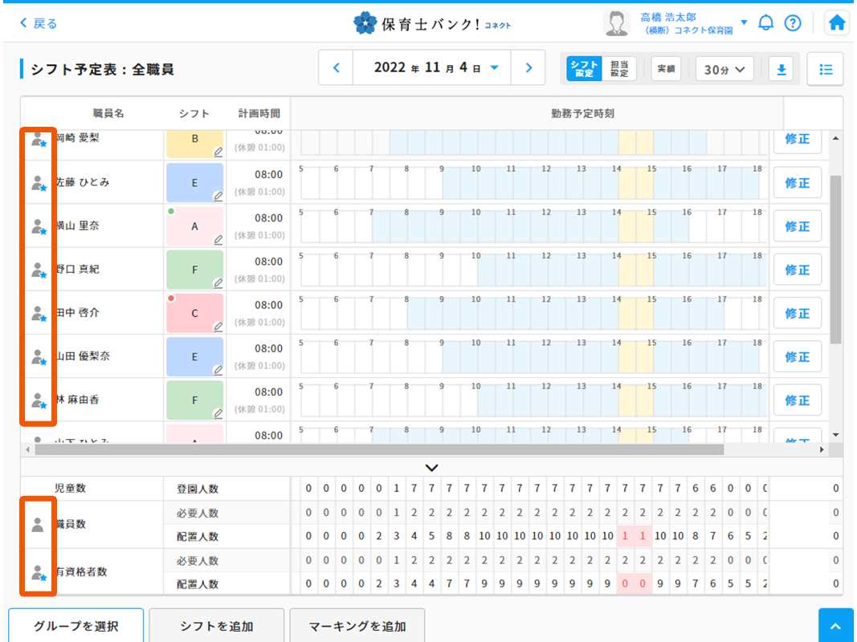Viewport: 857px width, 642px height.
Task: Open notifications via the bell icon
Action: [765, 22]
